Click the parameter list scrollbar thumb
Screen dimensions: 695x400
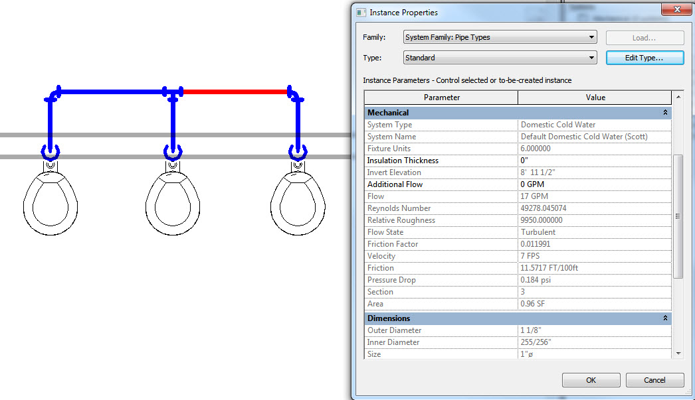tap(678, 216)
